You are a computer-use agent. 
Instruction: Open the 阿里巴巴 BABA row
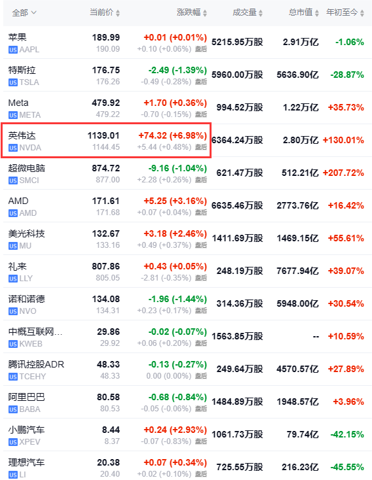click(187, 402)
